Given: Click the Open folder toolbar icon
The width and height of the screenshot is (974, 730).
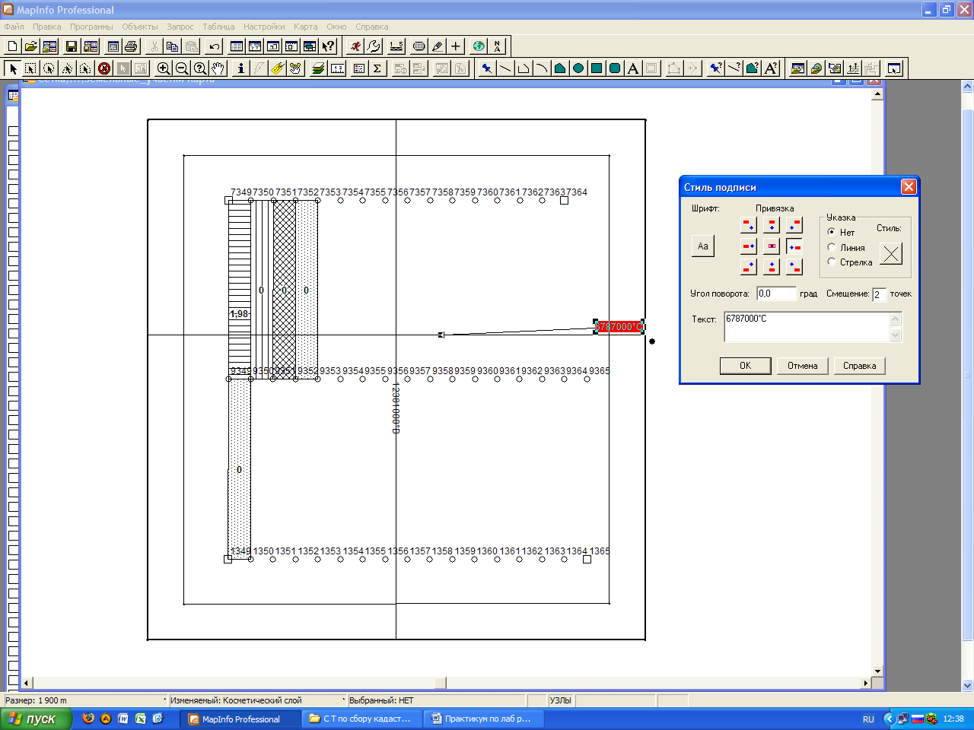Looking at the screenshot, I should [x=30, y=46].
